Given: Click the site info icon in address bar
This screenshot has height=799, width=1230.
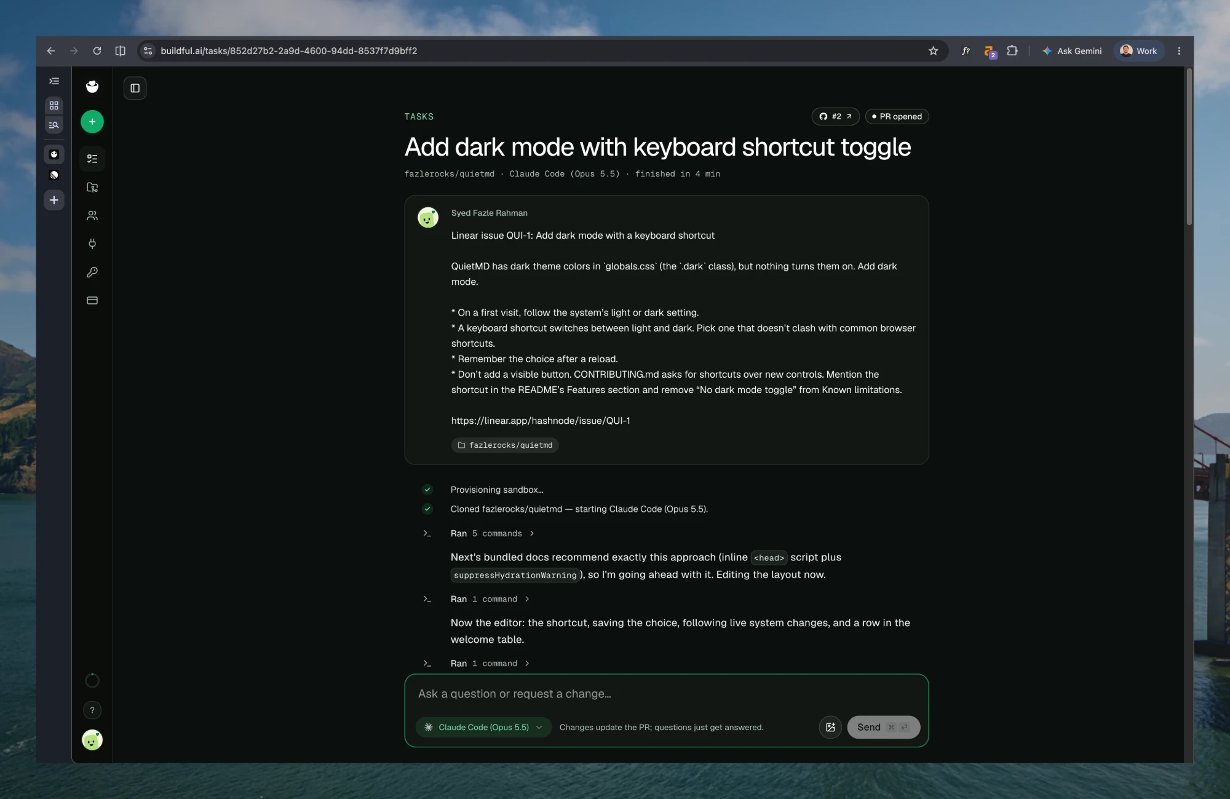Looking at the screenshot, I should click(x=148, y=51).
